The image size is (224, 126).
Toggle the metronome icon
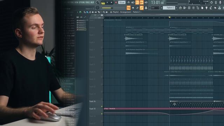click(x=128, y=2)
